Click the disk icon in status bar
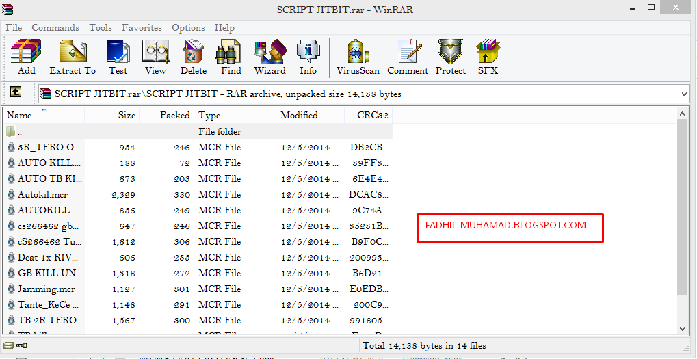This screenshot has height=359, width=697. click(x=8, y=345)
